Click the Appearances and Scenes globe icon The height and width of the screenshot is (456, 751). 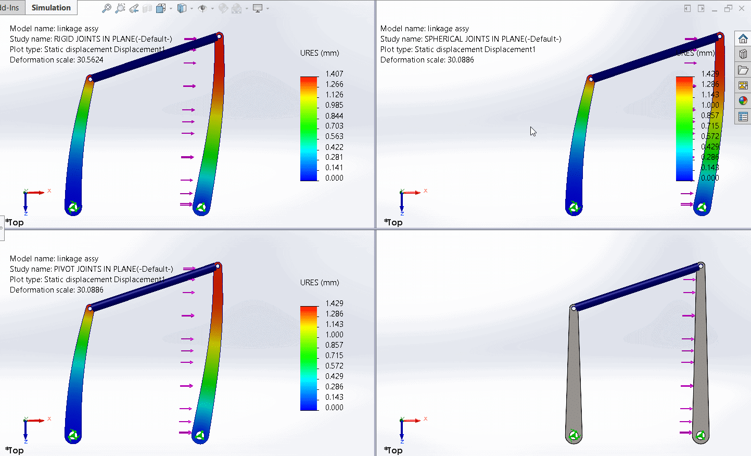743,100
